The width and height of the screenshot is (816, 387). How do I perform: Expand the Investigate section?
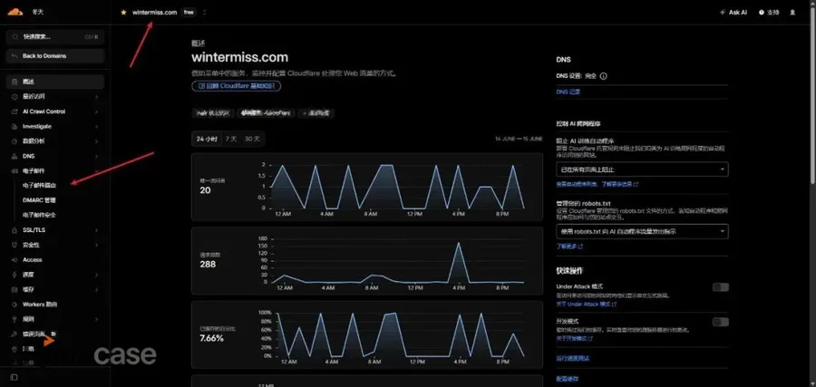[x=97, y=126]
